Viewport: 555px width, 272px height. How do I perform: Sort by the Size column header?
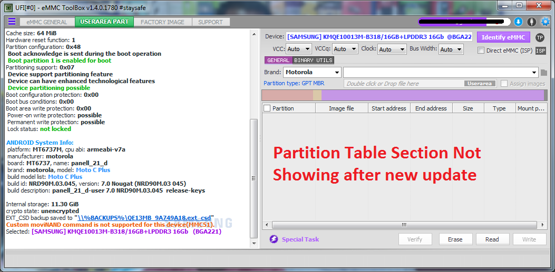point(468,108)
